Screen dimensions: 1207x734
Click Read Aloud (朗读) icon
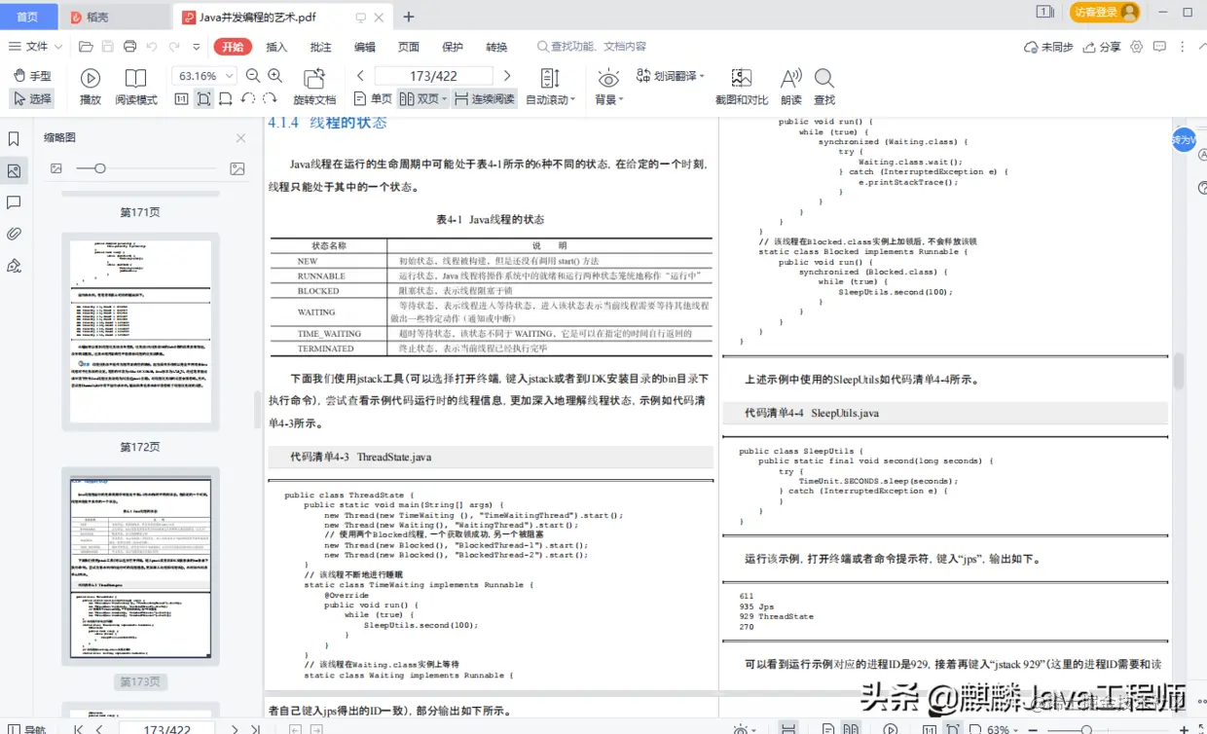791,87
